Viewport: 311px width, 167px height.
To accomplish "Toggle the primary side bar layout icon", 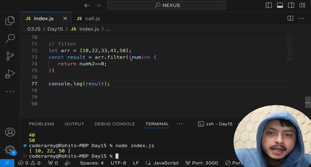I will click(x=269, y=5).
